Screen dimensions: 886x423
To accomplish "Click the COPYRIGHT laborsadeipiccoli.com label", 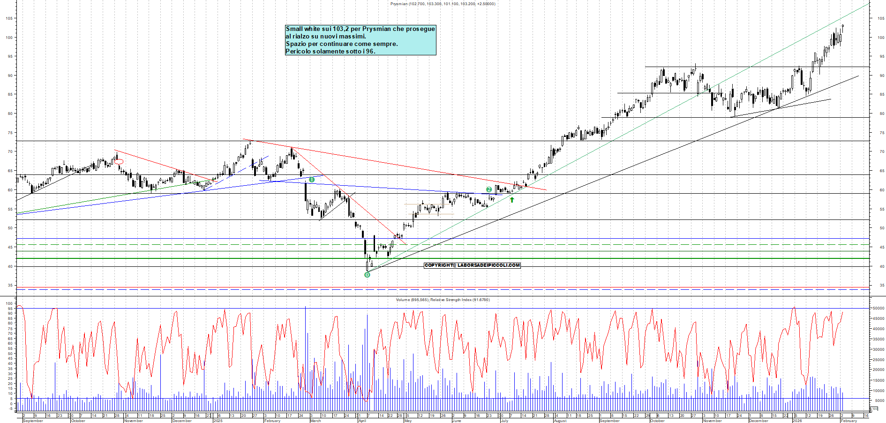I will (472, 265).
